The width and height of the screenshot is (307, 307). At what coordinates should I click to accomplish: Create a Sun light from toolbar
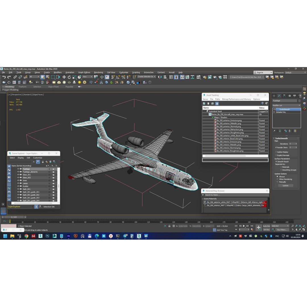pyautogui.click(x=79, y=82)
